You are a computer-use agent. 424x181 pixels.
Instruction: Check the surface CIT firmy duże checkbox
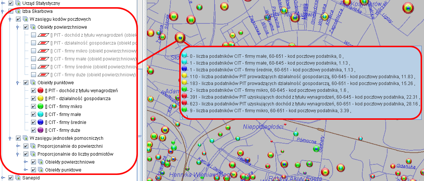click(x=33, y=75)
